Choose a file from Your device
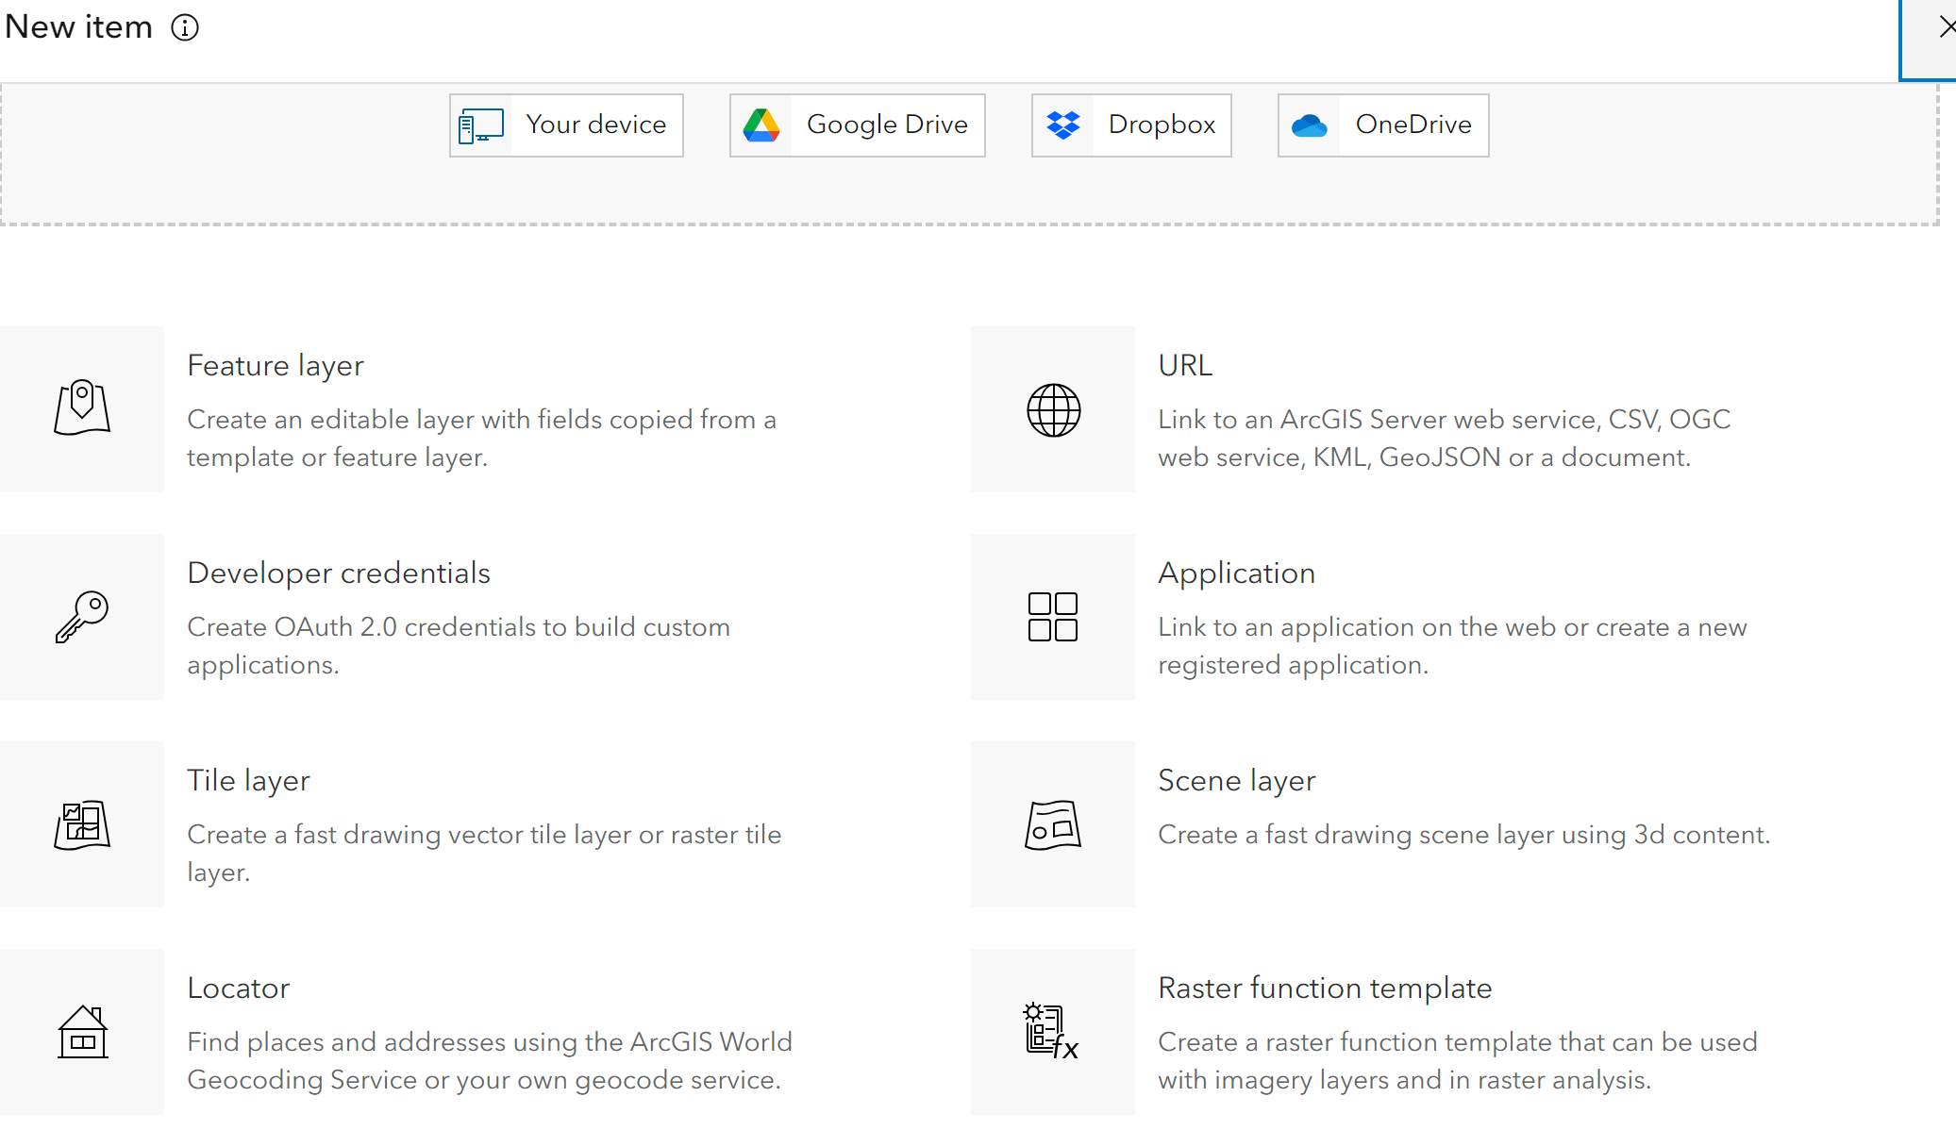 pyautogui.click(x=566, y=125)
